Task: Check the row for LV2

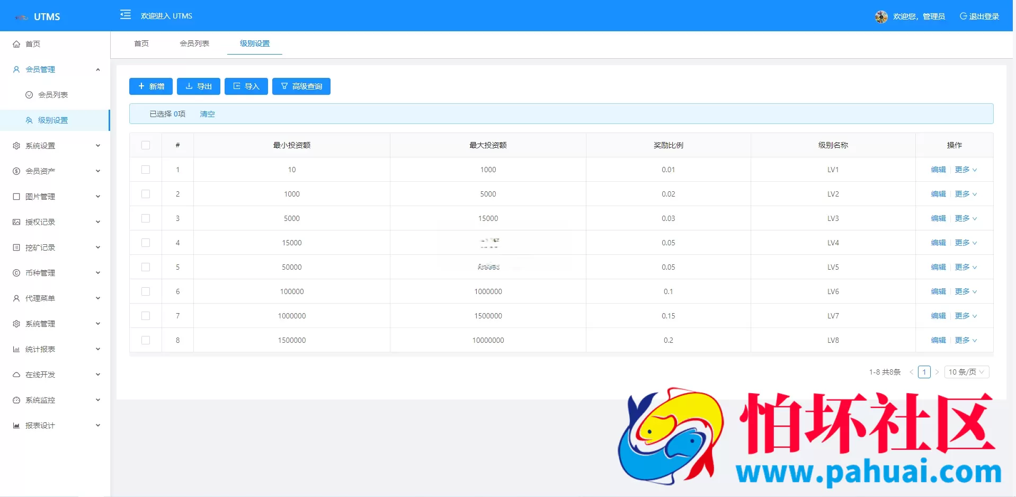Action: coord(146,194)
